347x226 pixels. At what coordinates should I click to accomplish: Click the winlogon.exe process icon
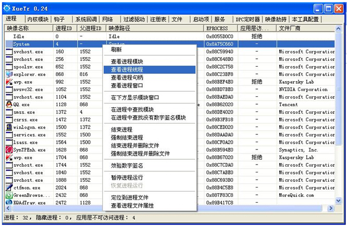tap(9, 127)
